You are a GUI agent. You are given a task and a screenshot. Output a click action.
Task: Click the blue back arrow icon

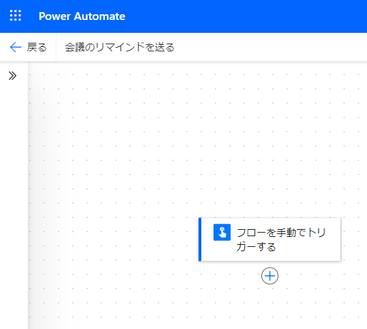(x=16, y=47)
